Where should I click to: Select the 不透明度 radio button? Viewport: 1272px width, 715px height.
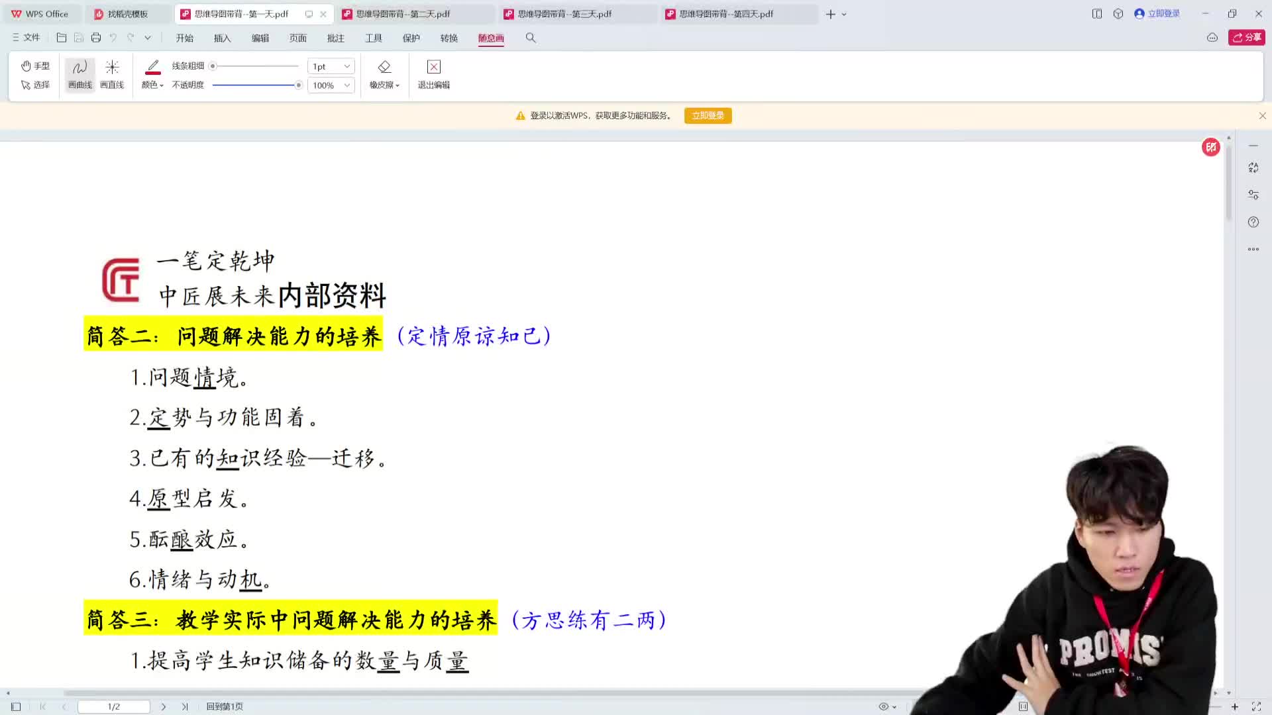298,85
